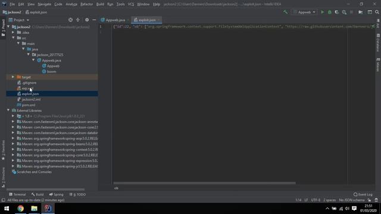Open the Navigate menu
381x214 pixels.
pyautogui.click(x=45, y=4)
